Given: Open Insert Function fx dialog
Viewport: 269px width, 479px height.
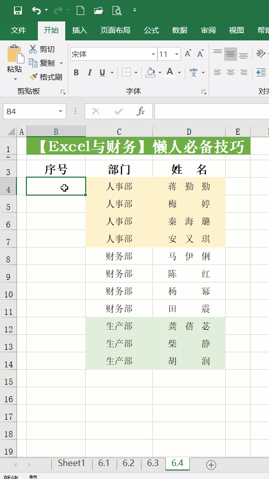Looking at the screenshot, I should pos(140,111).
